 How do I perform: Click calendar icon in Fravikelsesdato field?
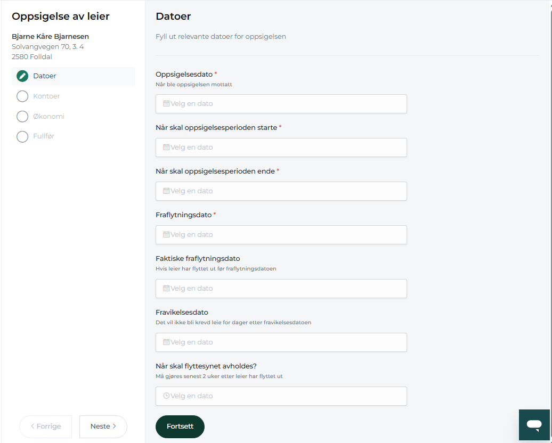tap(166, 342)
